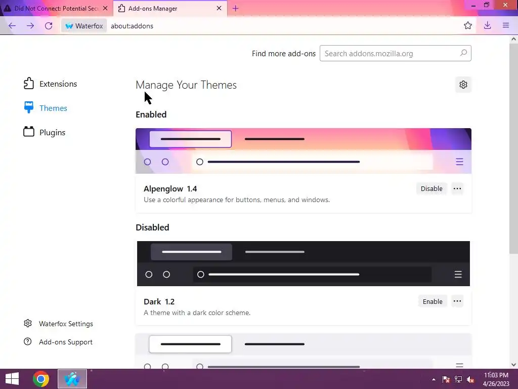Open Waterfox Settings link
The width and height of the screenshot is (518, 389).
[66, 324]
